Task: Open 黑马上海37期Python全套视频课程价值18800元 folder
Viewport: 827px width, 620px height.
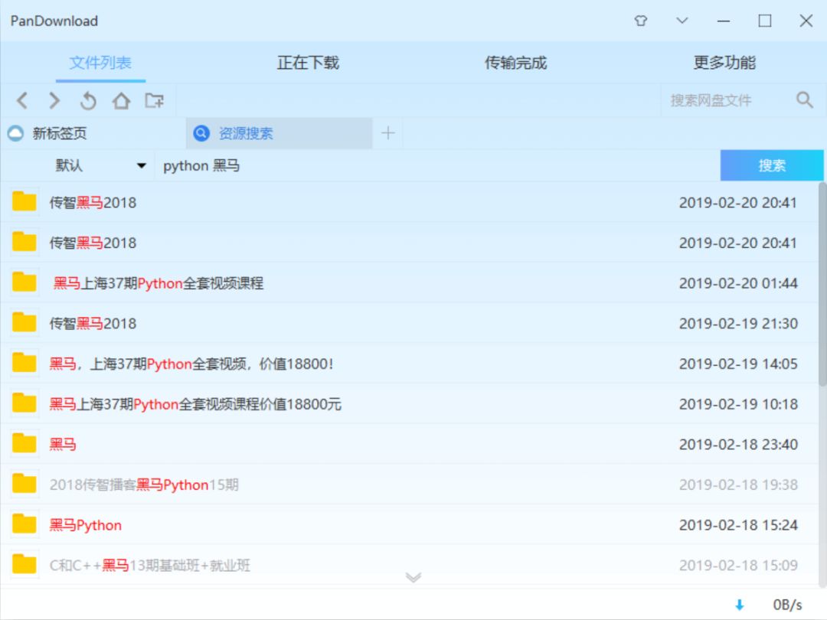Action: (409, 404)
